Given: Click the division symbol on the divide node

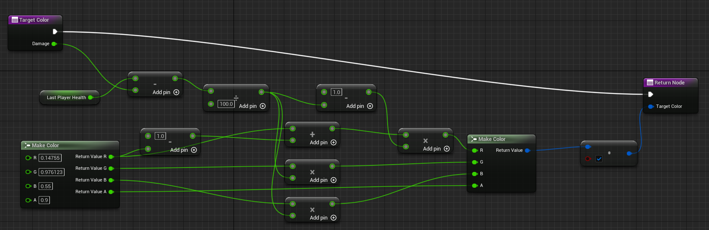Looking at the screenshot, I should [x=236, y=98].
